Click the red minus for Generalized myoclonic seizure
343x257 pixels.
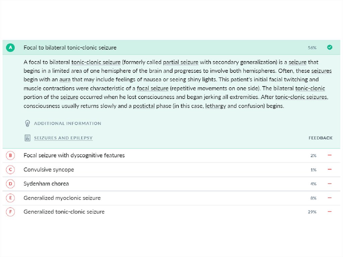pyautogui.click(x=330, y=198)
